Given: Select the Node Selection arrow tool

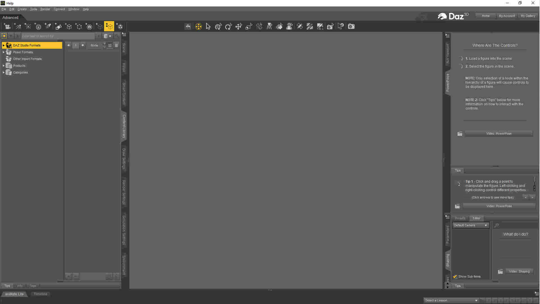Looking at the screenshot, I should (x=208, y=26).
